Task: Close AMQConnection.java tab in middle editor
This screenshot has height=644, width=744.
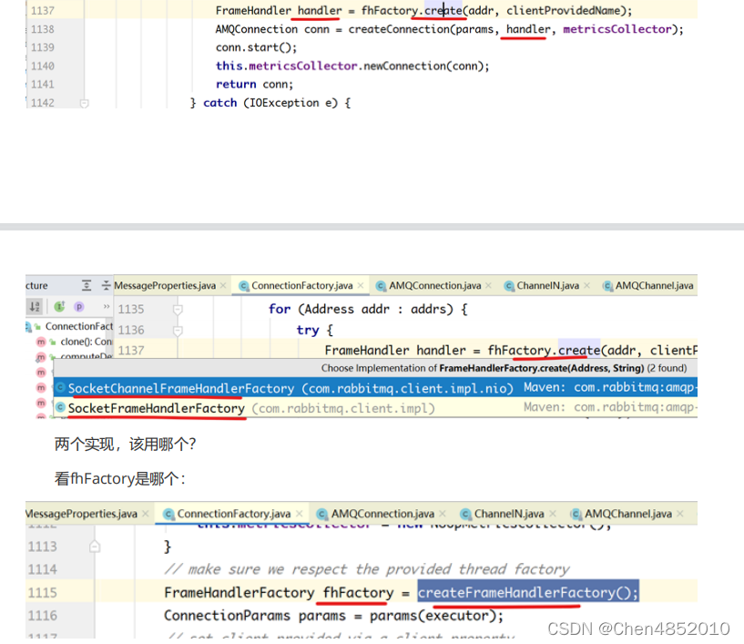Action: 488,285
